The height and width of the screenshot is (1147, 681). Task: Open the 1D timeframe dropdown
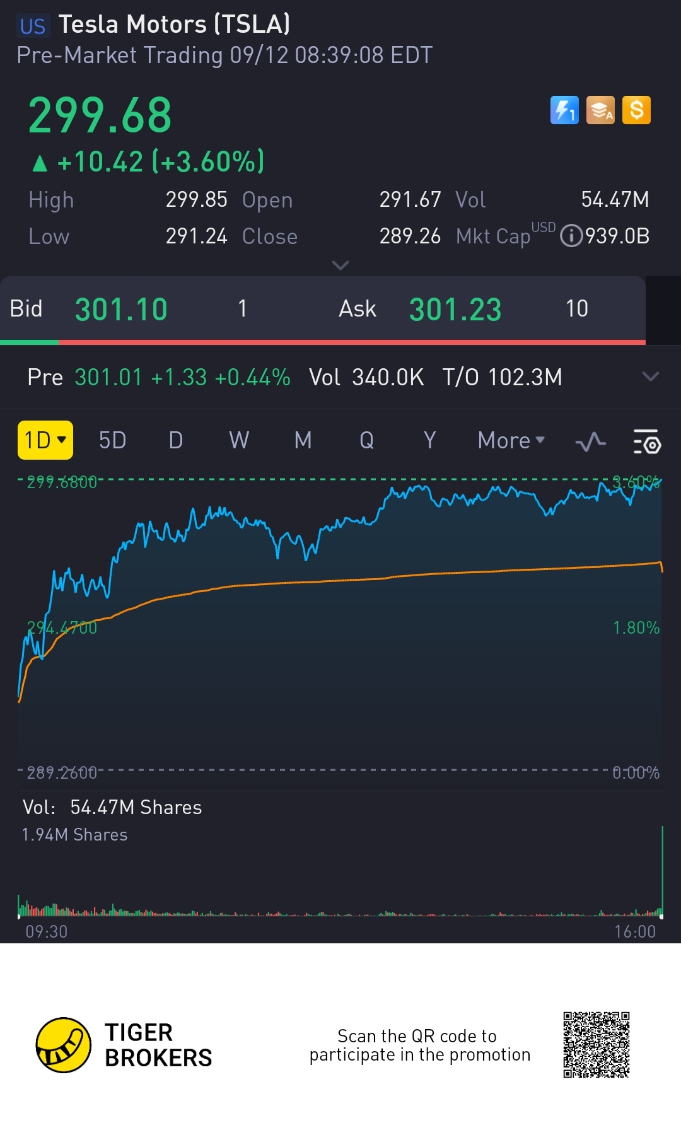45,440
